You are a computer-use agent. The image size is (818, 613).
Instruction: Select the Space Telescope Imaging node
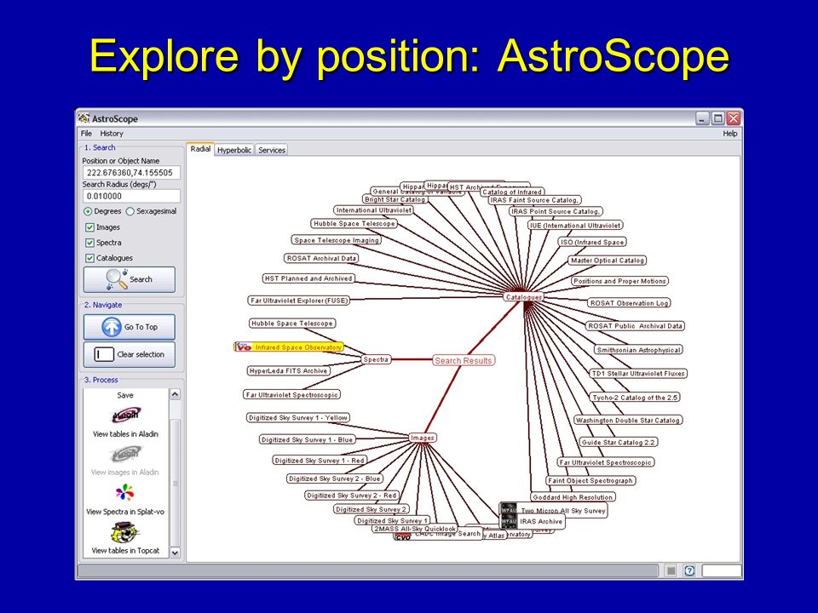tap(337, 240)
